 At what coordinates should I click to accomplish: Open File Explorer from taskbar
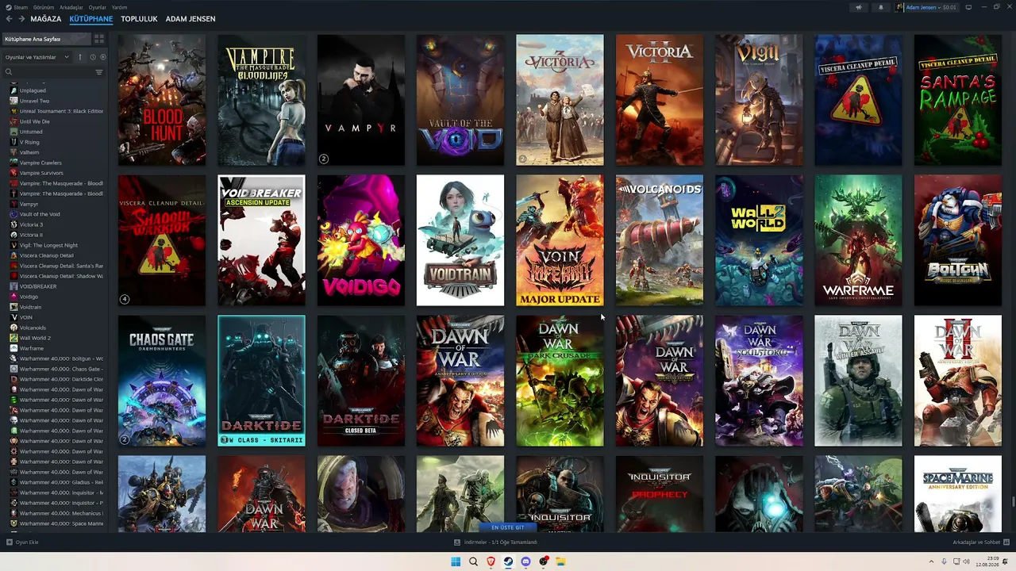560,561
